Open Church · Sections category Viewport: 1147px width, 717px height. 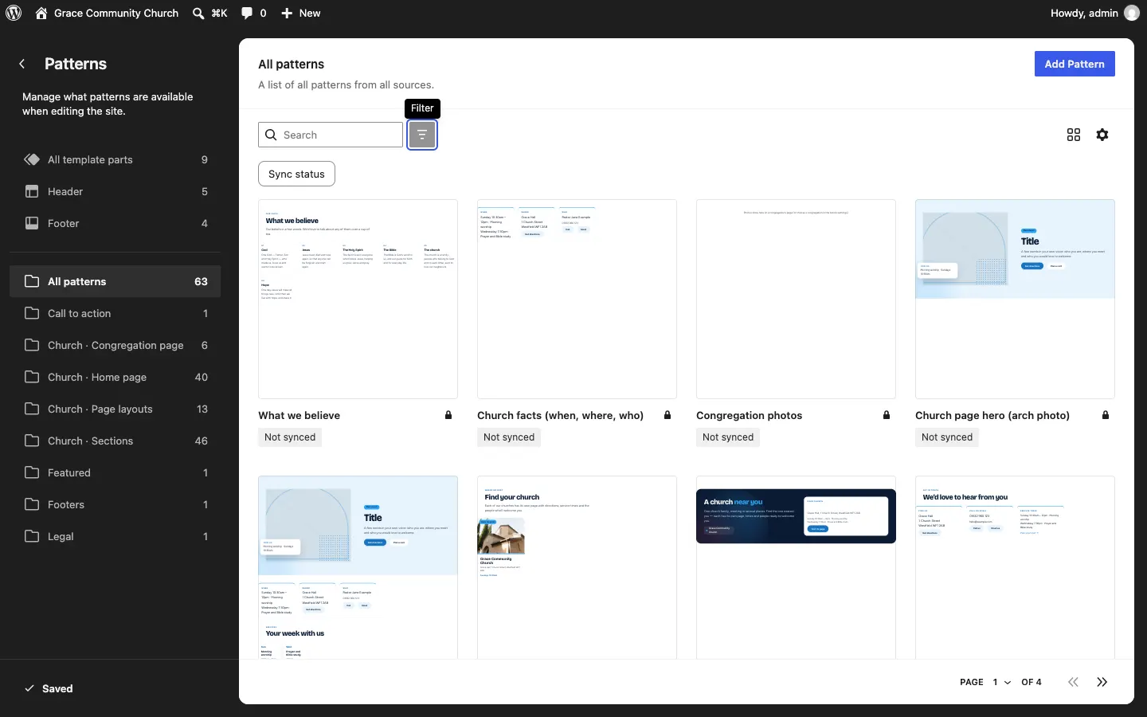(115, 441)
